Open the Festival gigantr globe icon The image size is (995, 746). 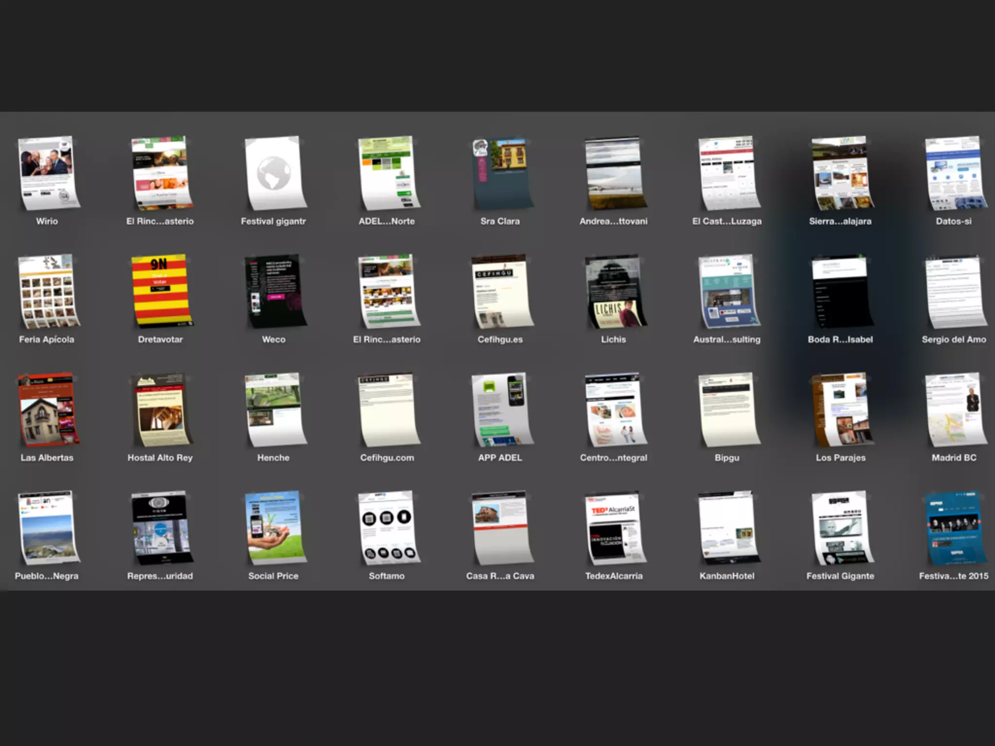click(x=274, y=172)
